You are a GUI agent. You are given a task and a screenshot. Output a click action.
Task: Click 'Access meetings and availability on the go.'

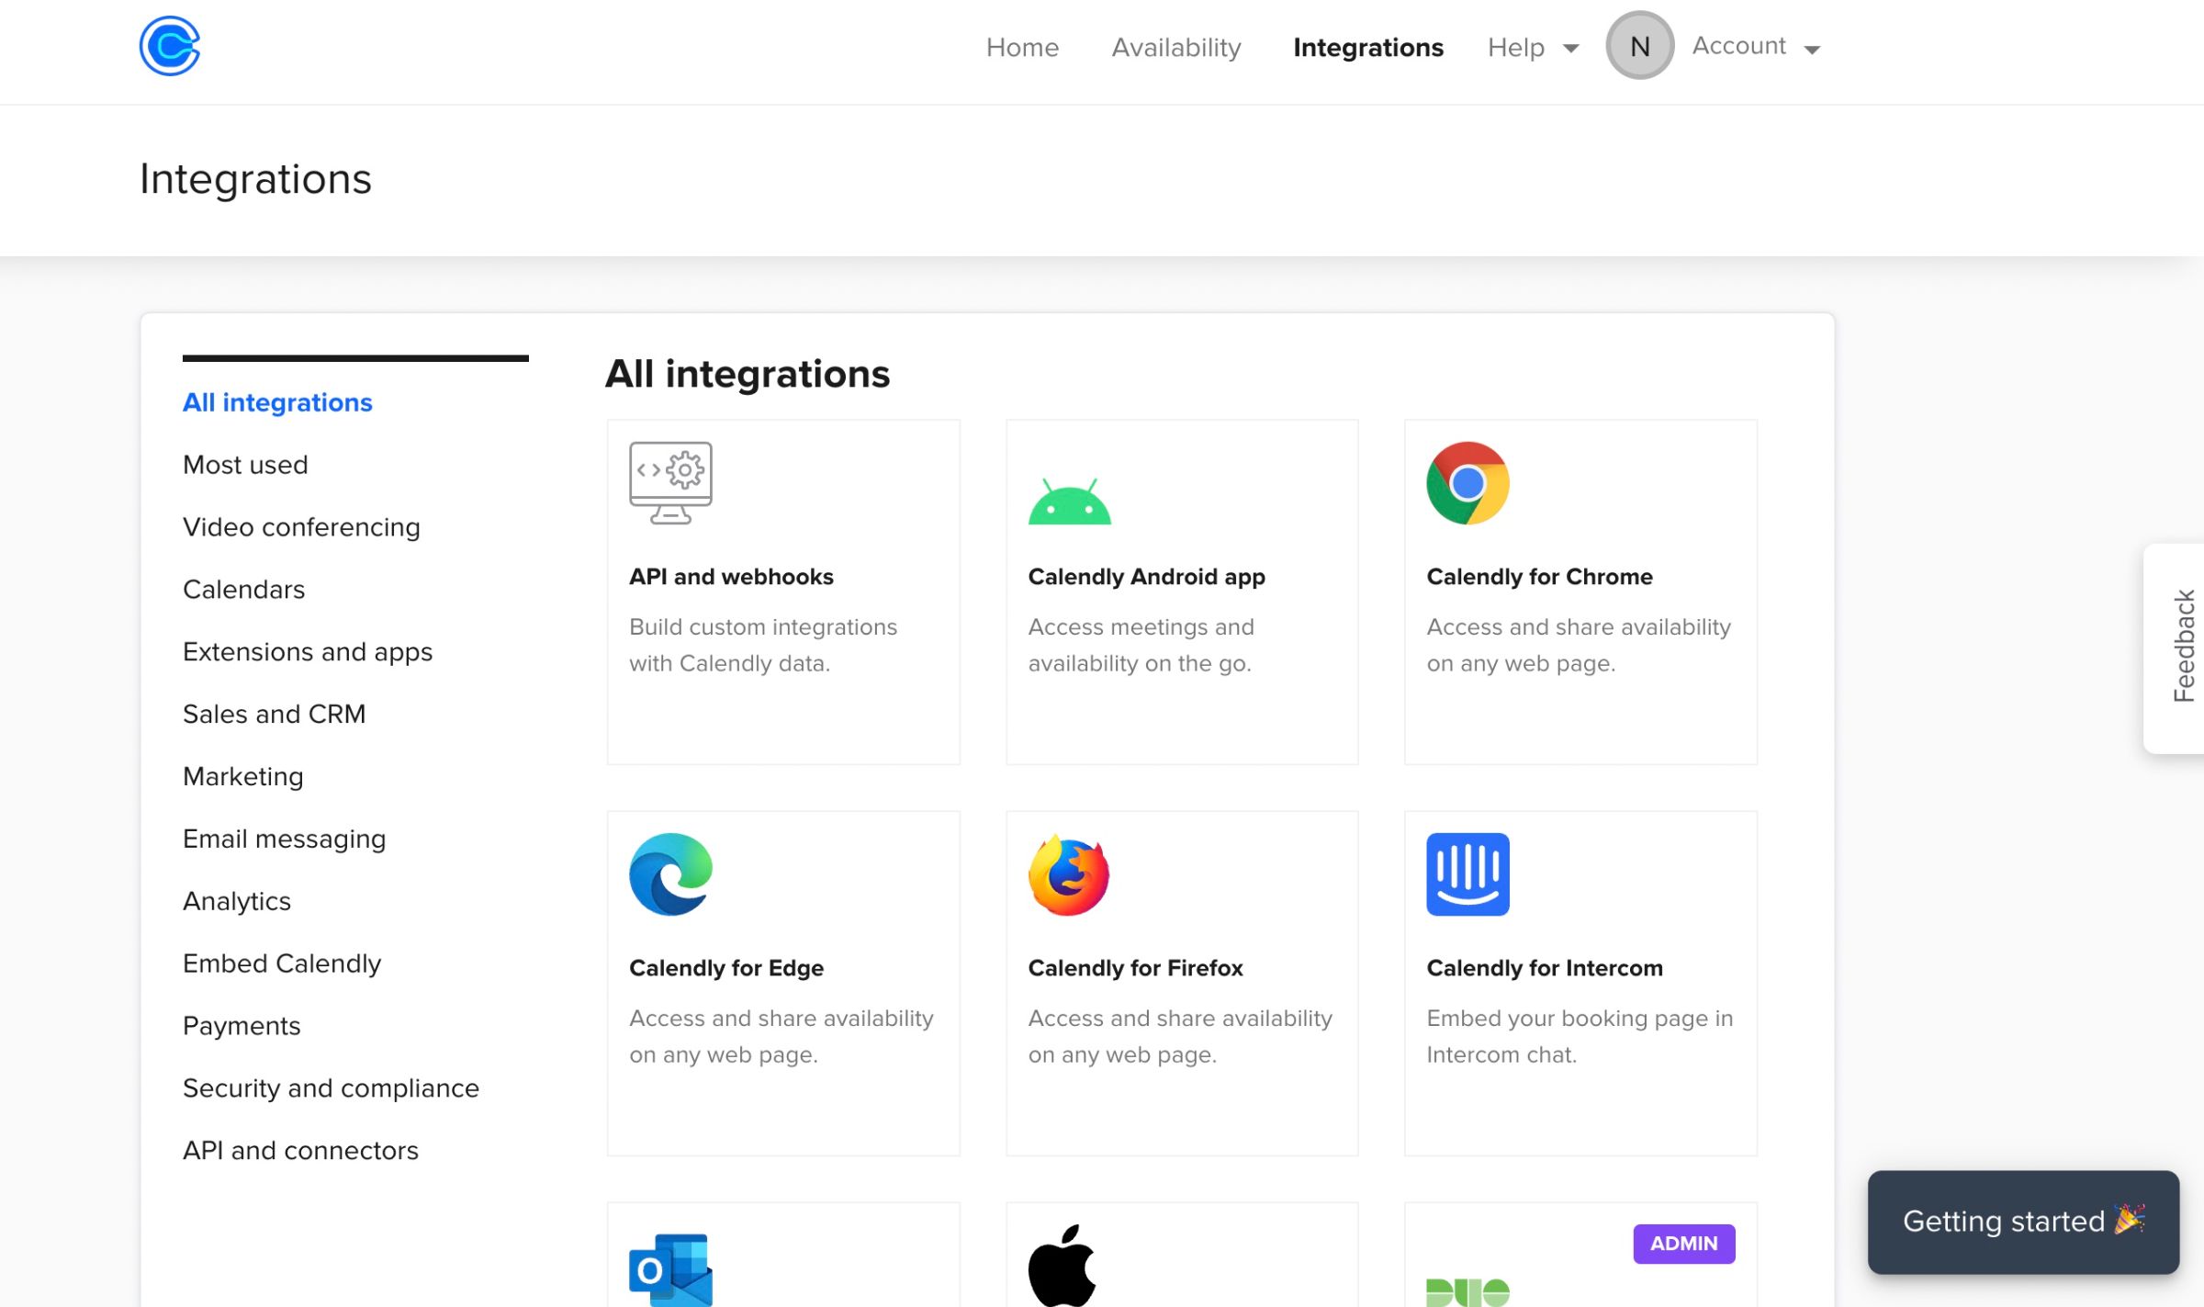pyautogui.click(x=1141, y=645)
